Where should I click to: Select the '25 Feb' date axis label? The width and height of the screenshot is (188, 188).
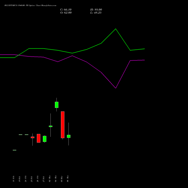point(32,179)
